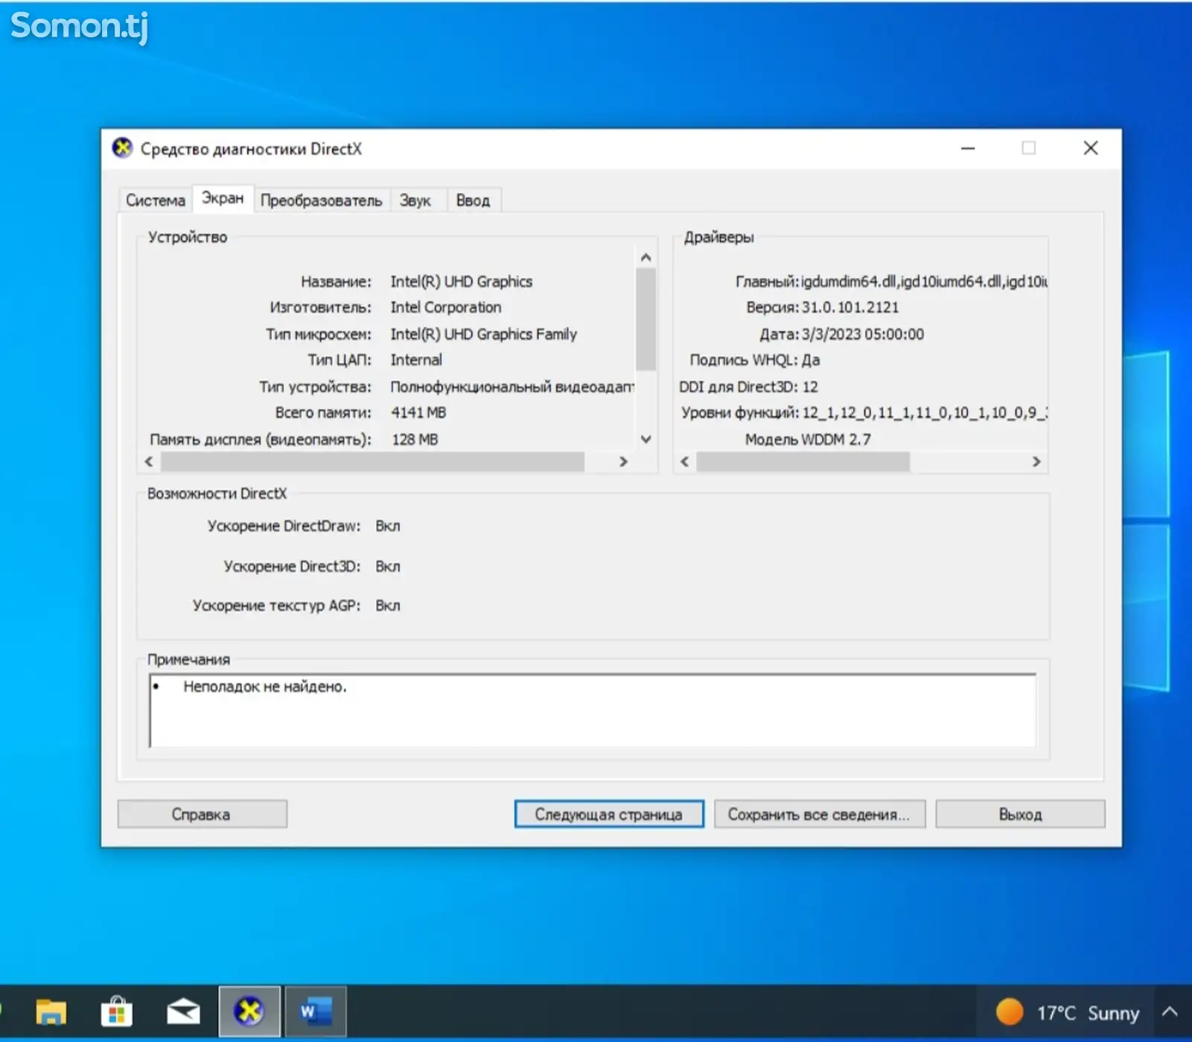Click the Полнофункциональный видеоадаптер device type value
The image size is (1192, 1042).
coord(512,387)
